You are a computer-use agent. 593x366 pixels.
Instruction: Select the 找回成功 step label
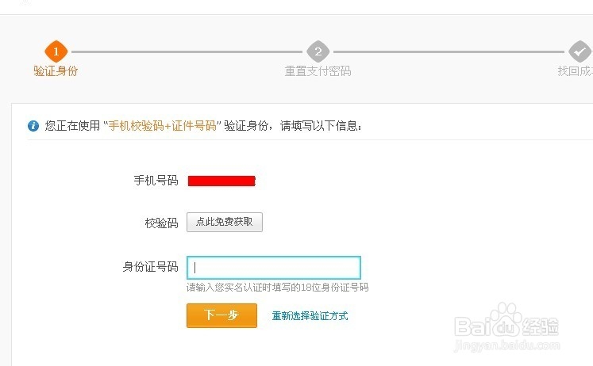[x=576, y=71]
